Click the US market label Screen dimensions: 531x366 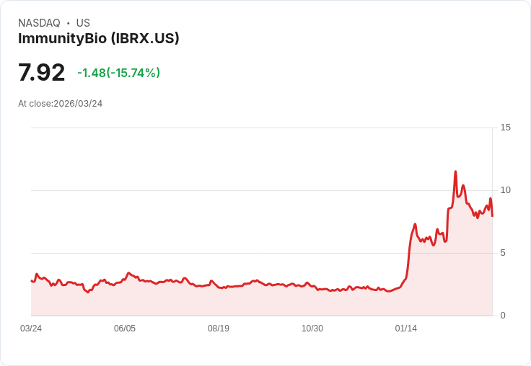[x=83, y=23]
